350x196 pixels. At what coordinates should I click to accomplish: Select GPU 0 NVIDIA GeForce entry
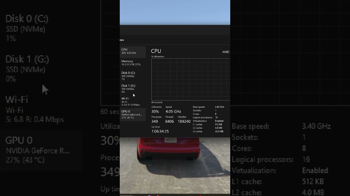coord(133,114)
